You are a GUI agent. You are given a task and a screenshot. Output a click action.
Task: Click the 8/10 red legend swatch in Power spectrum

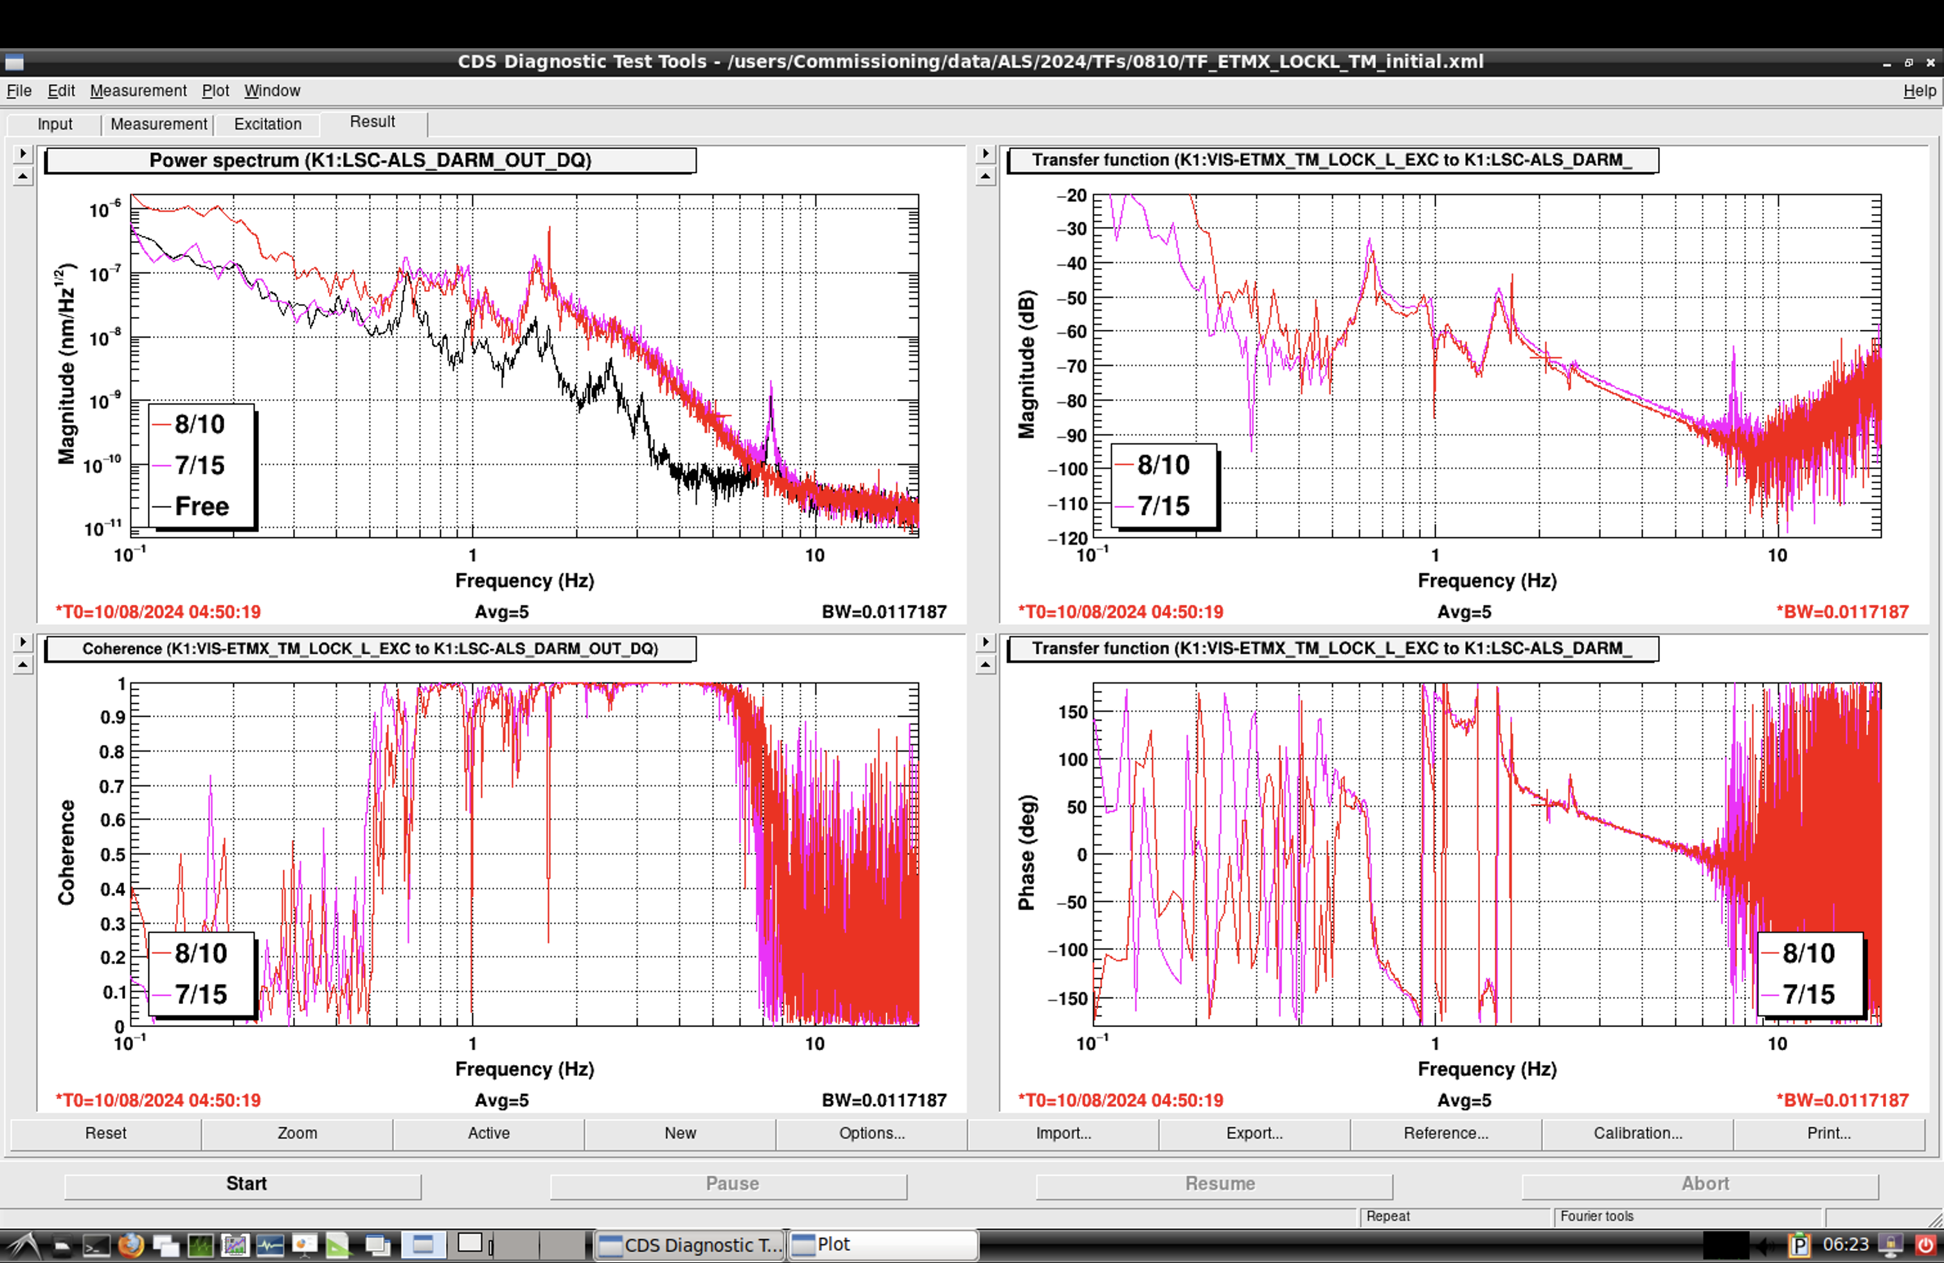coord(162,425)
